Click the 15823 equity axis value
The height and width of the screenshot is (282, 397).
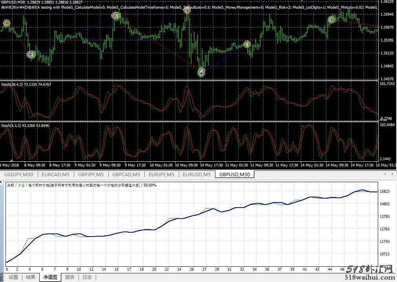pyautogui.click(x=384, y=191)
